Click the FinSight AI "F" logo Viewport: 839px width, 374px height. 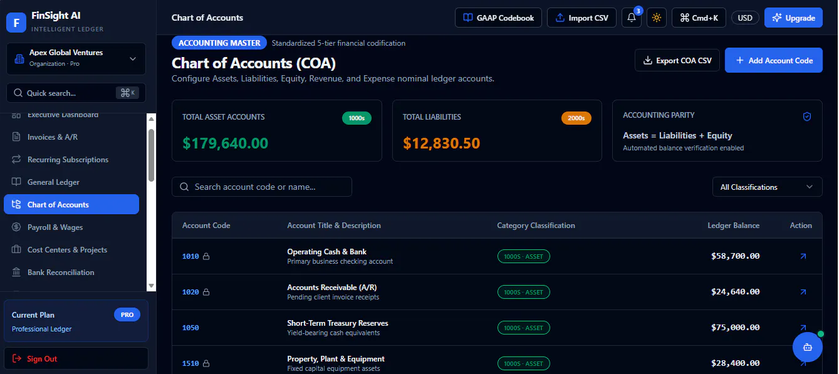(x=16, y=22)
